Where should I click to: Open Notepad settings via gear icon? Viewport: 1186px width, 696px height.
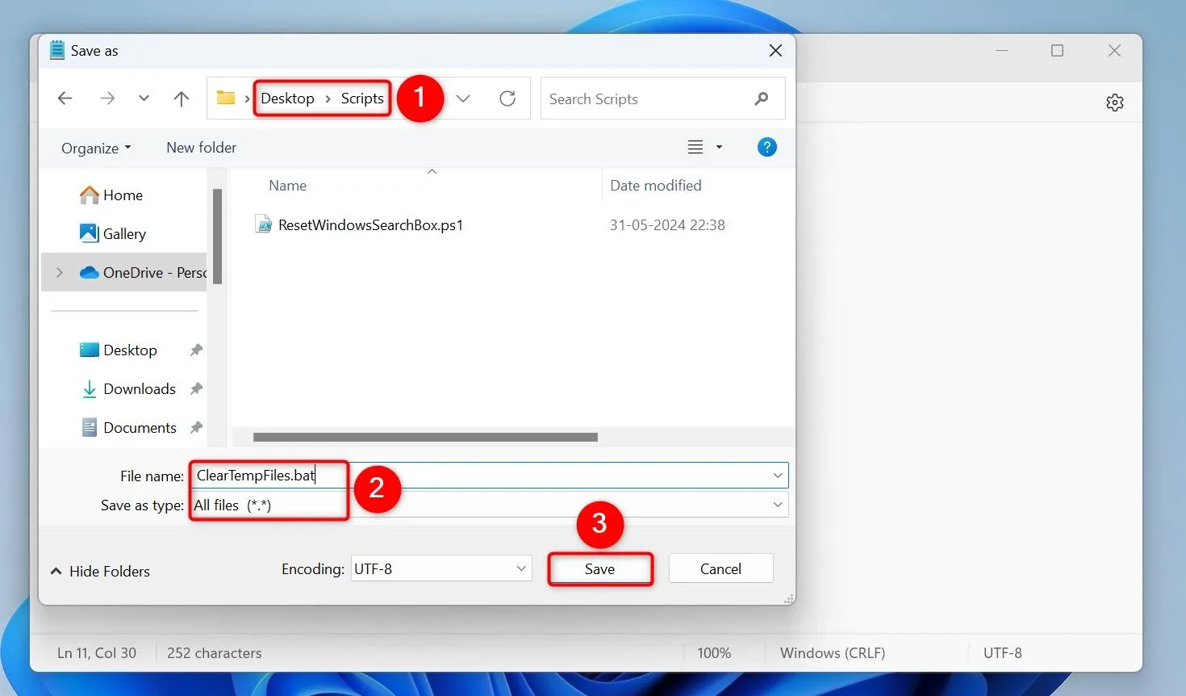pyautogui.click(x=1114, y=102)
